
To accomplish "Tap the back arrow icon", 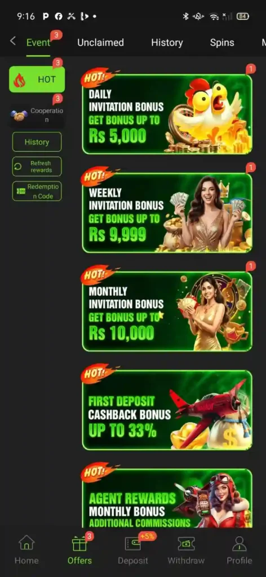I will coord(13,41).
